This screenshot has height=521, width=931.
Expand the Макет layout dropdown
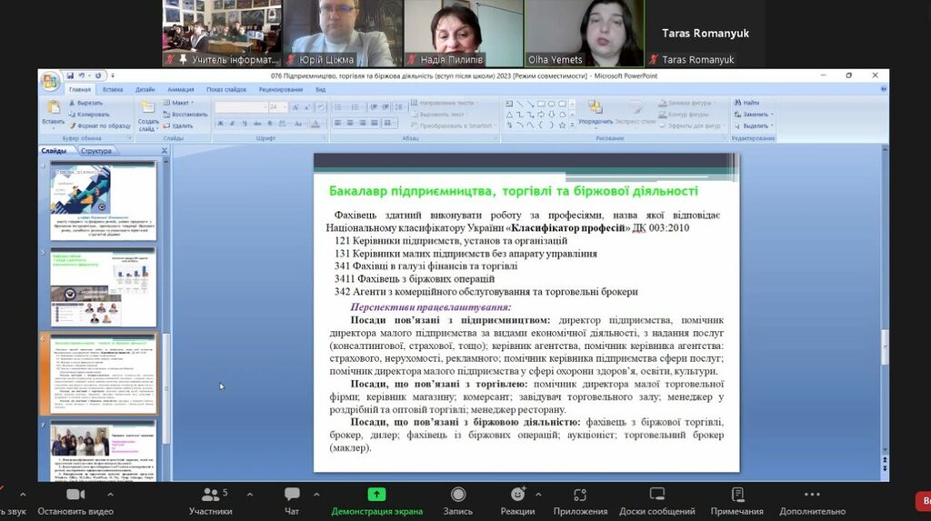[180, 103]
